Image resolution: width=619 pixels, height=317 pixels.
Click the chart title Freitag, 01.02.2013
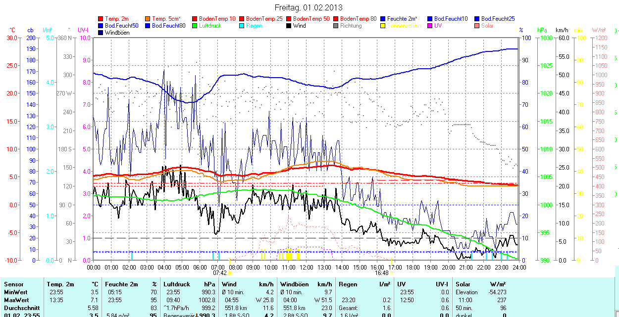click(309, 7)
